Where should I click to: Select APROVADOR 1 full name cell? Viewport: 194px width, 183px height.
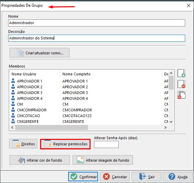coord(75,81)
